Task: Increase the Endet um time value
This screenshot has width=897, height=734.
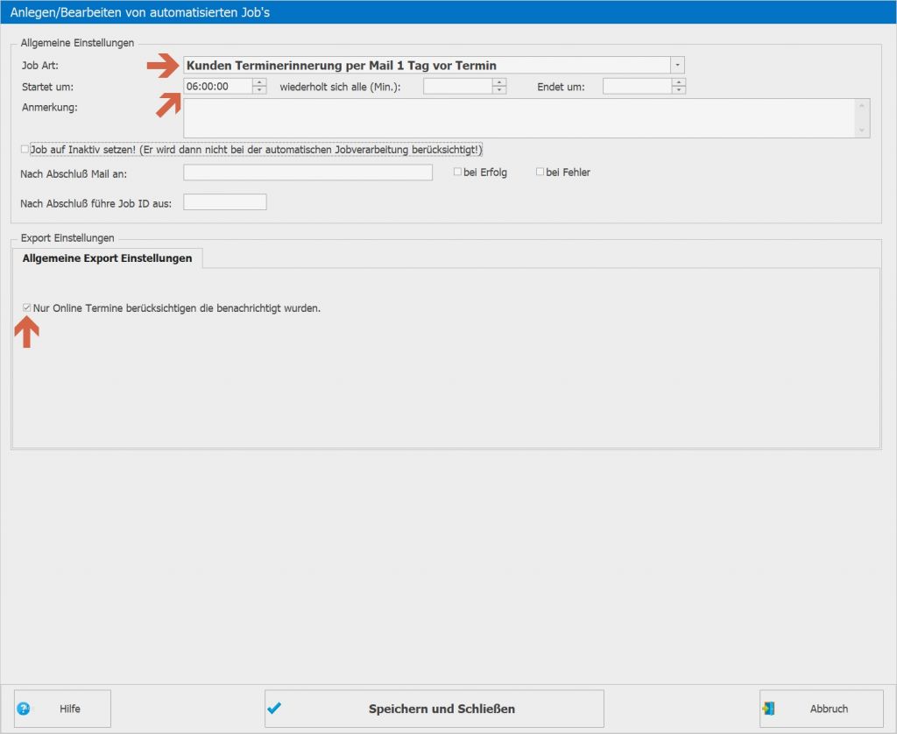Action: 679,82
